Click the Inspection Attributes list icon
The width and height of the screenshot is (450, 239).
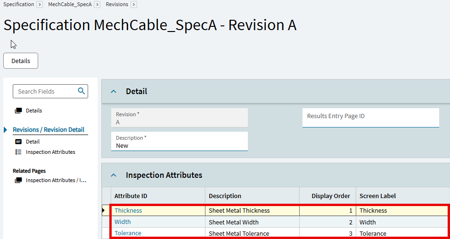coord(18,152)
